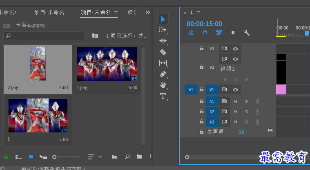The image size is (310, 170).
Task: Toggle Linked Selection in timeline
Action: (219, 33)
